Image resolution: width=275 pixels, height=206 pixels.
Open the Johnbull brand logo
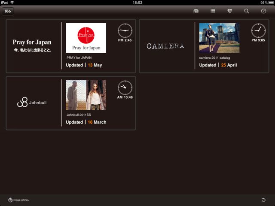pyautogui.click(x=32, y=102)
